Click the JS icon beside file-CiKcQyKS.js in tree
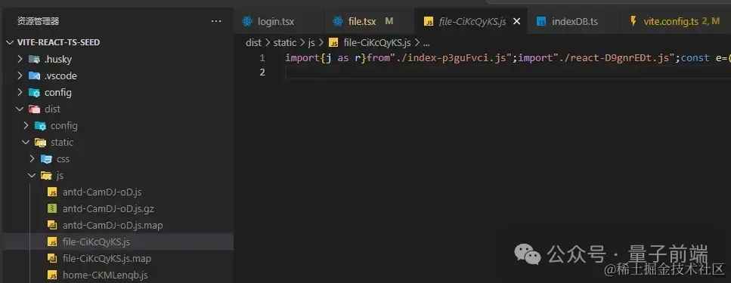Viewport: 731px width, 283px height. pos(53,242)
